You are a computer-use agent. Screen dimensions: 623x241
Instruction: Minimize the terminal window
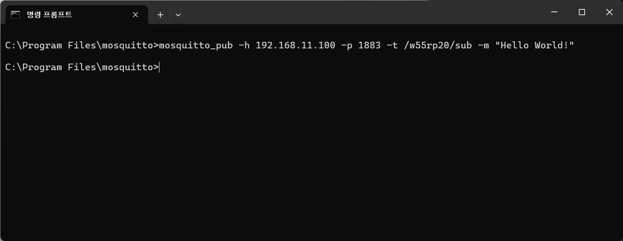tap(554, 12)
